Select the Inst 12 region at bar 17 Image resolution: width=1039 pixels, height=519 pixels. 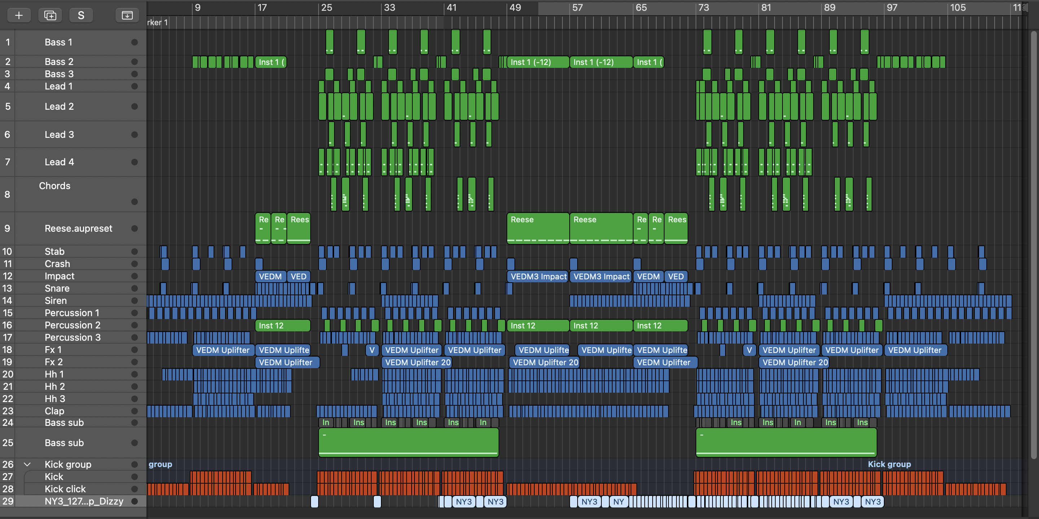(282, 326)
